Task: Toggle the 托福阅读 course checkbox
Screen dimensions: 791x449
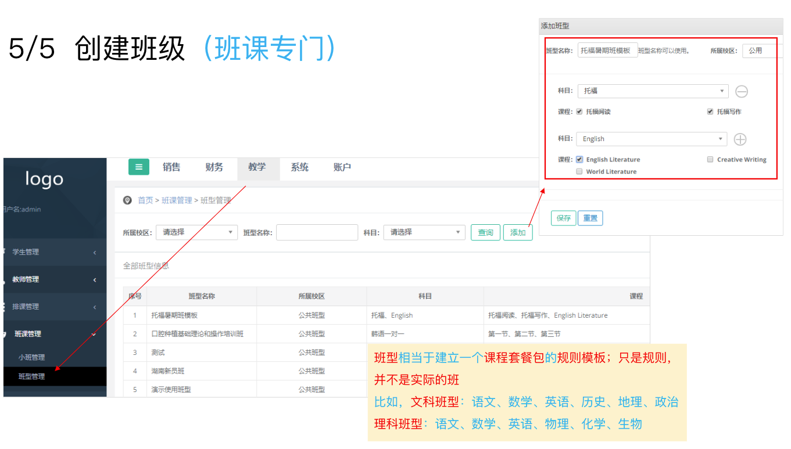Action: (579, 112)
